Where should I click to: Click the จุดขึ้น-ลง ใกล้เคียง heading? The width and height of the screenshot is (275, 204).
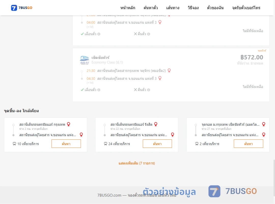21,111
